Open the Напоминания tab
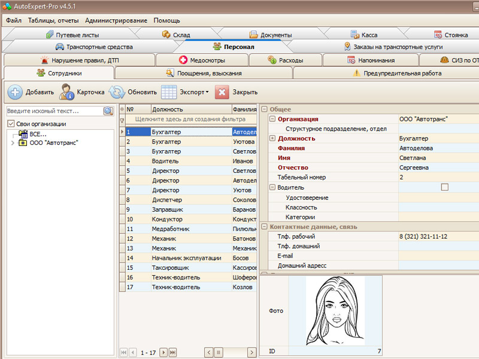This screenshot has width=479, height=359. tap(371, 60)
